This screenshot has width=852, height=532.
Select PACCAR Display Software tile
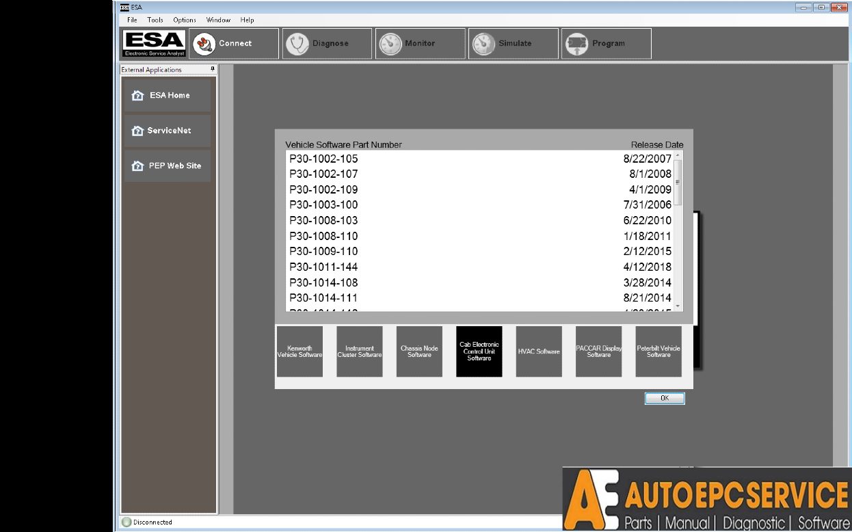click(x=599, y=351)
